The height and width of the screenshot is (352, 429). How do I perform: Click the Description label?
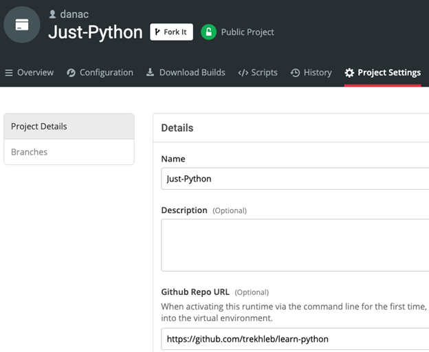(x=184, y=210)
